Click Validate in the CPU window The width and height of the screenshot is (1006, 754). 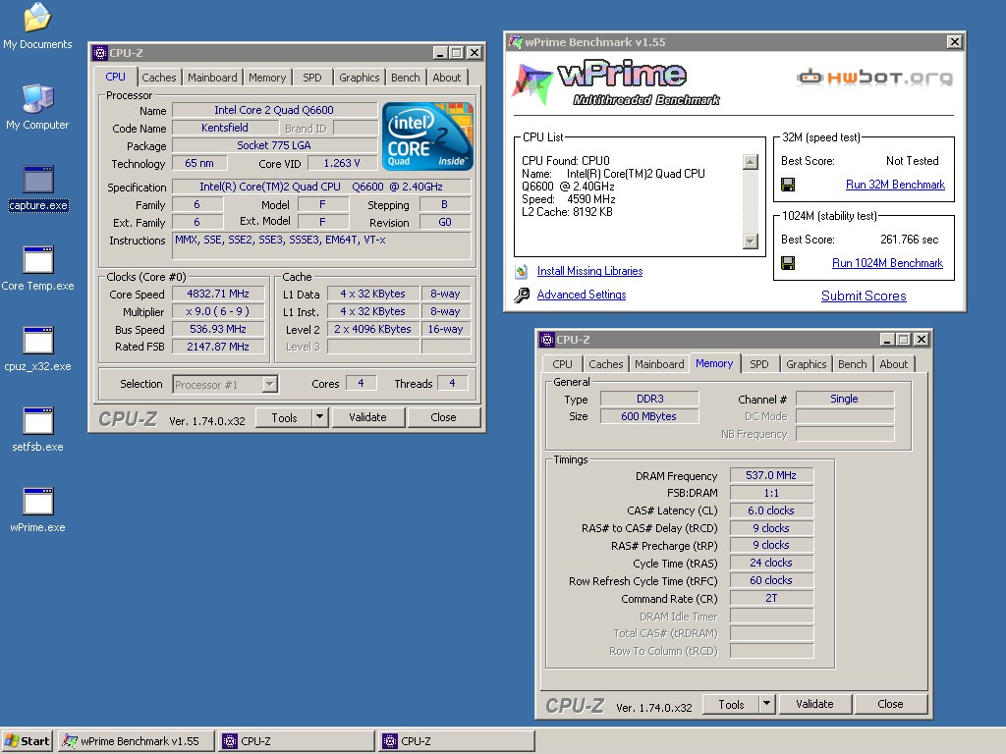point(367,417)
